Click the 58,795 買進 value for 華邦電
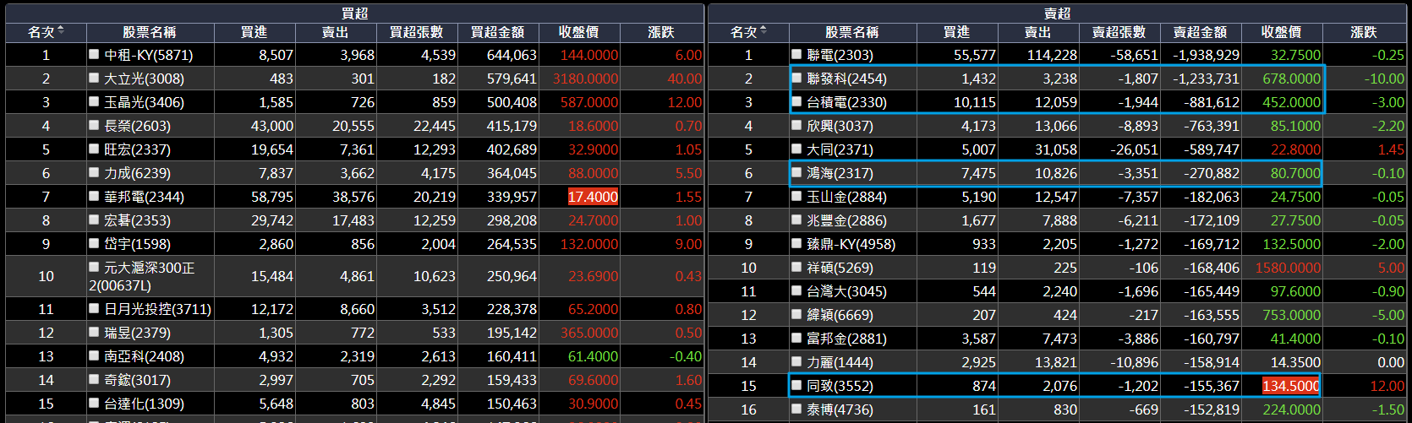The image size is (1412, 423). (x=272, y=197)
